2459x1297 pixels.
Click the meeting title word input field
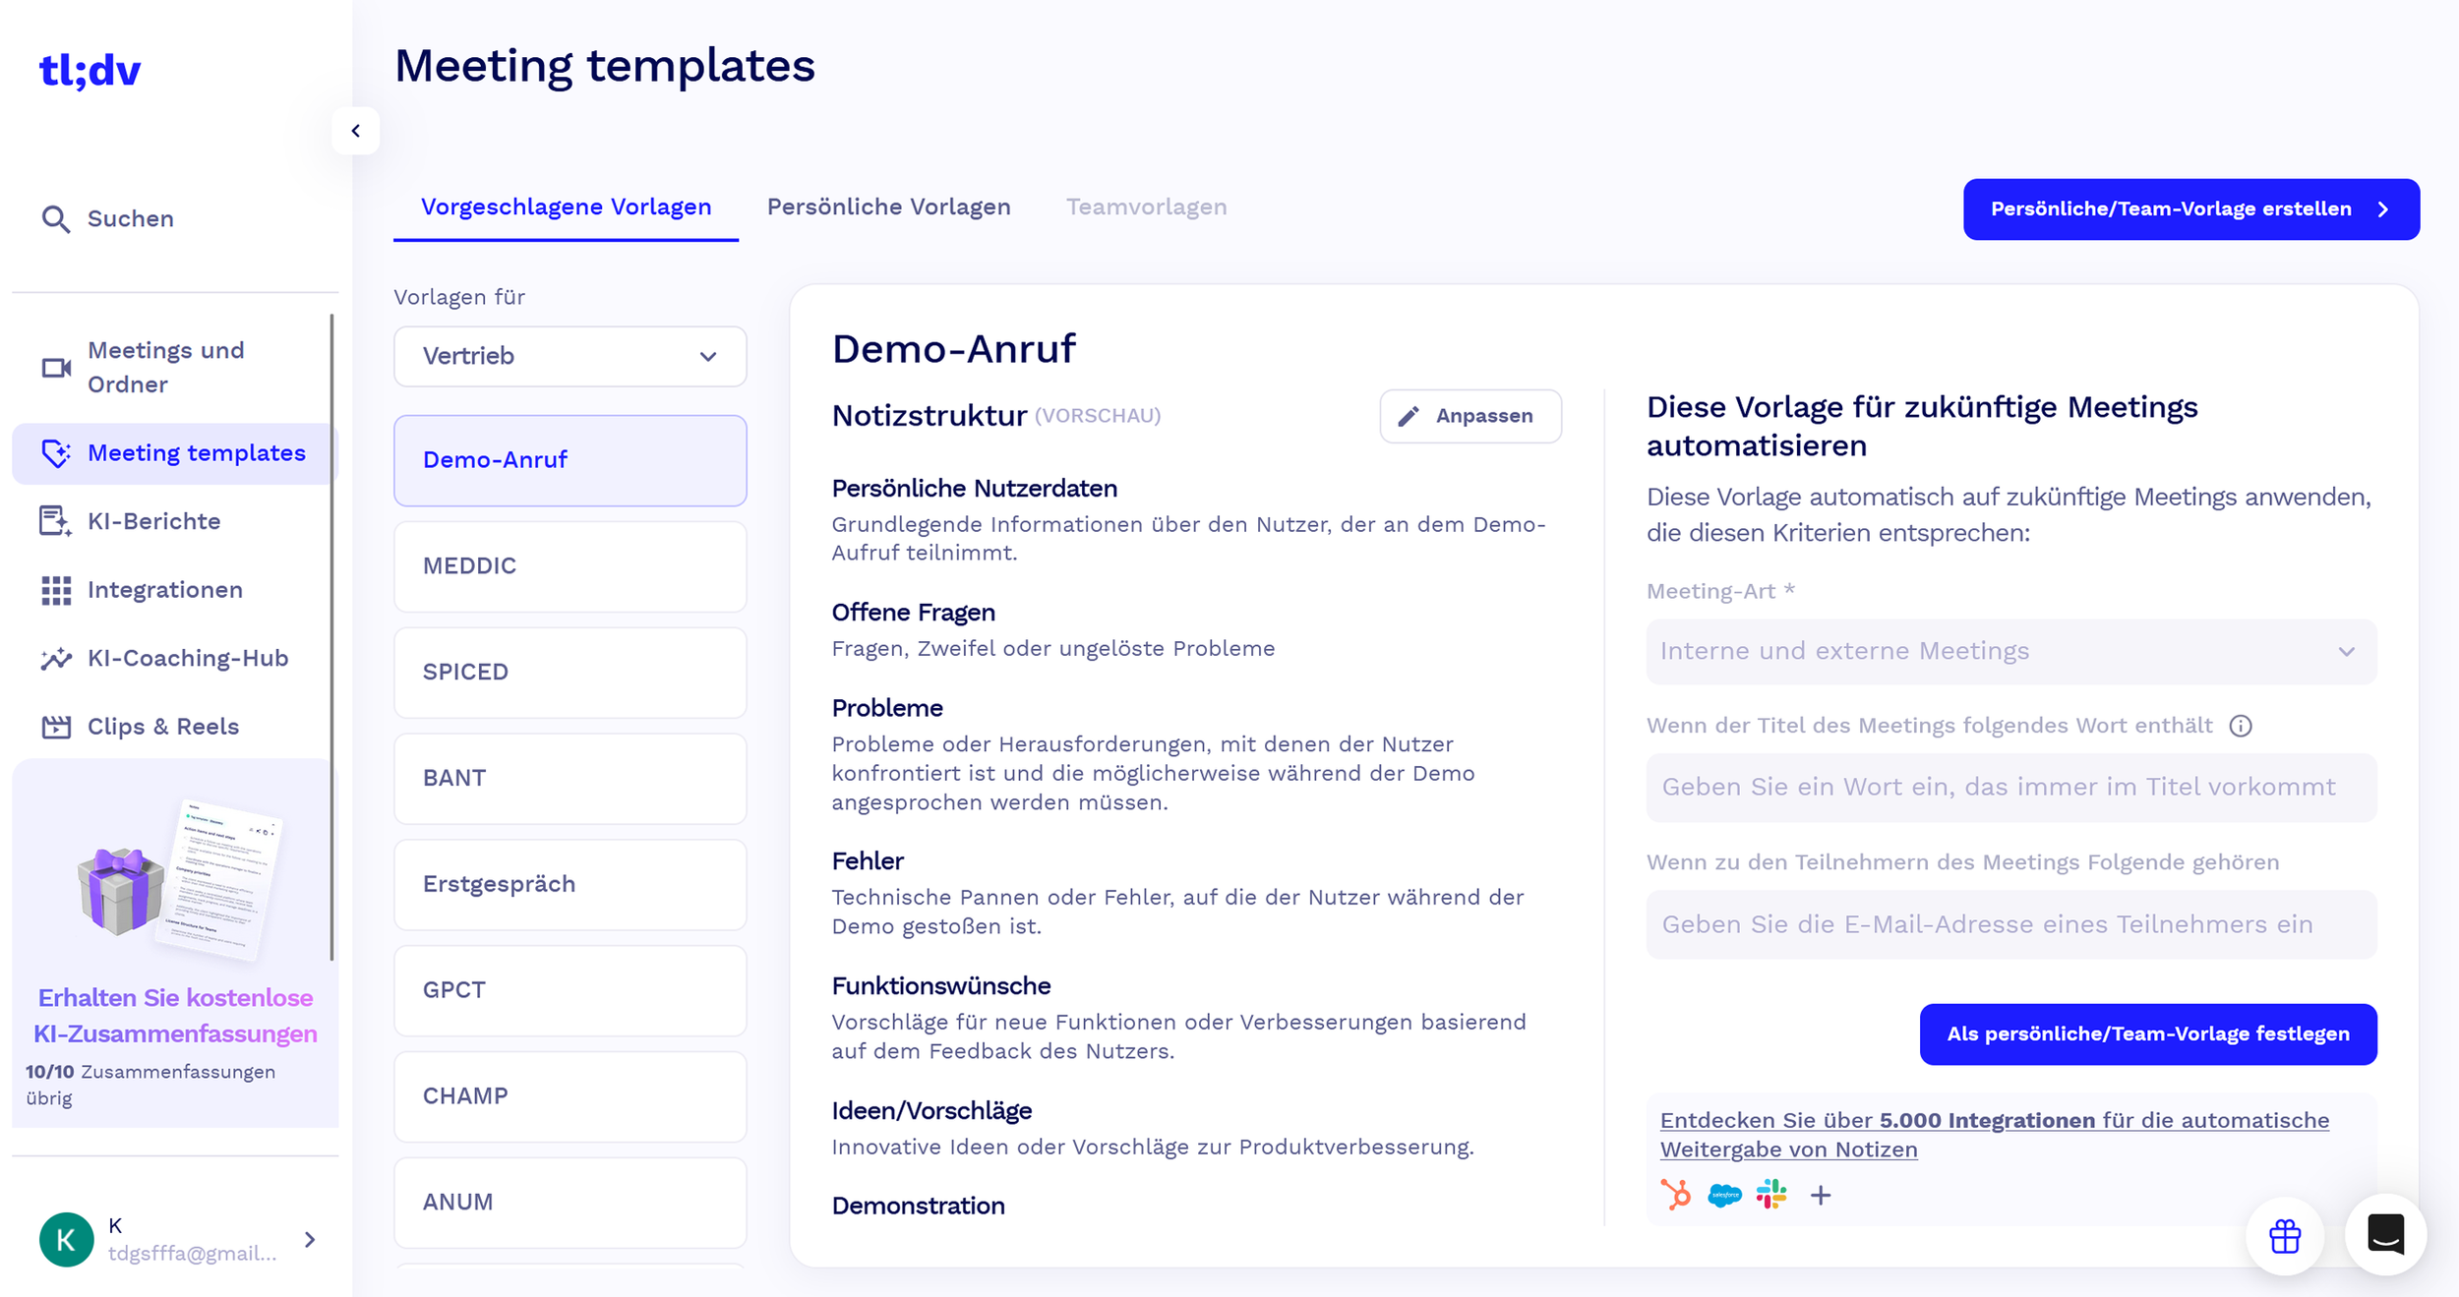coord(2010,788)
